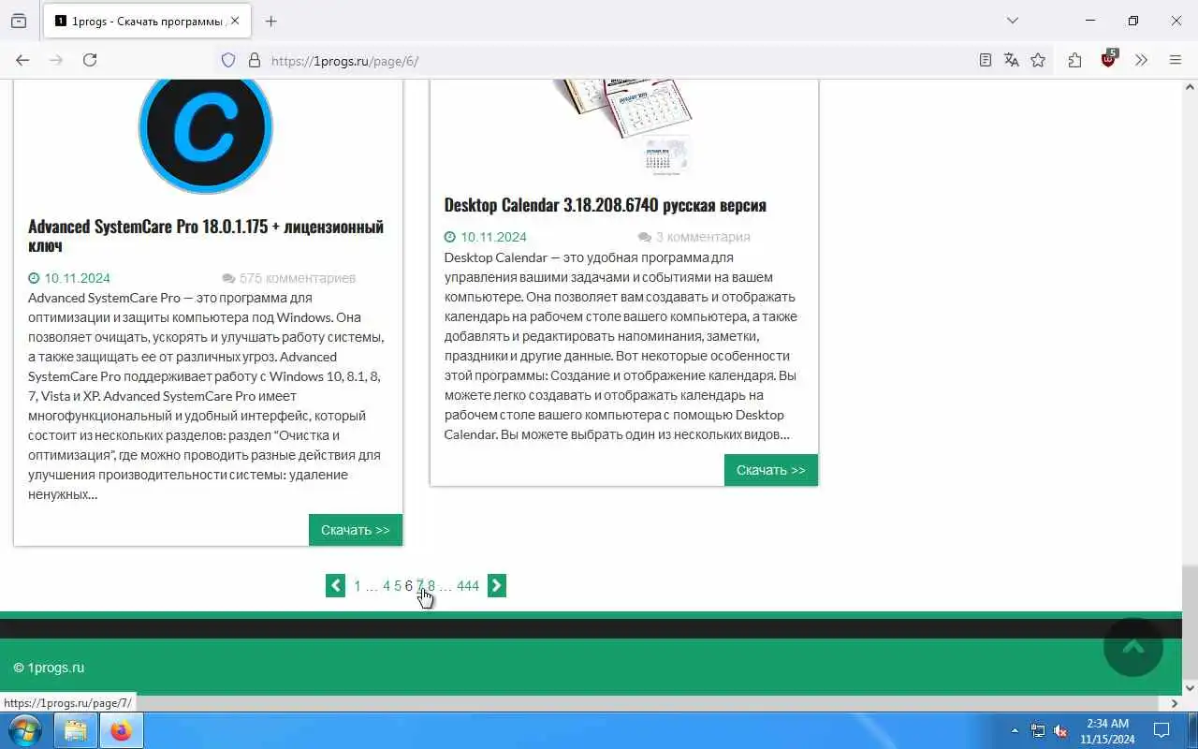Reload the current page
Image resolution: width=1198 pixels, height=749 pixels.
90,60
